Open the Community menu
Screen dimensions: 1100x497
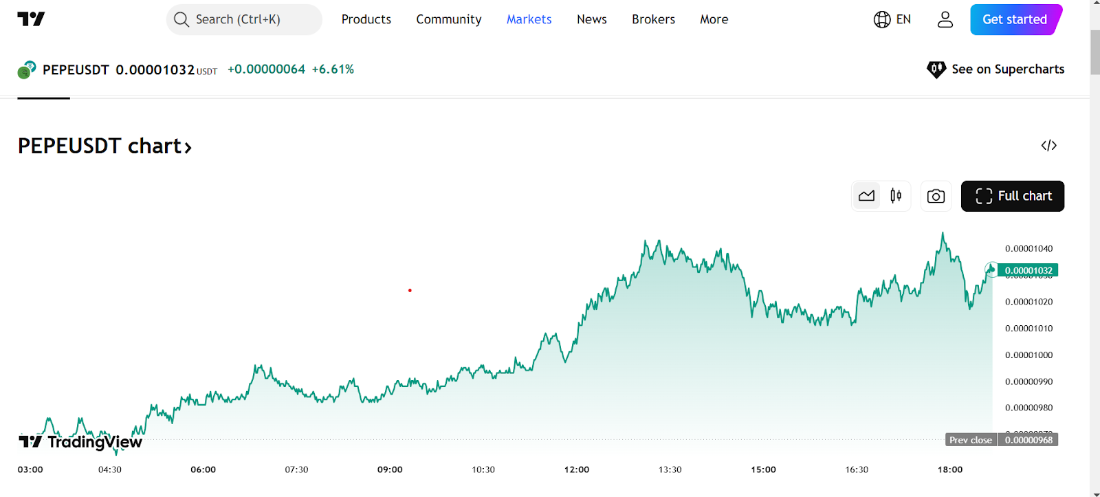(449, 19)
